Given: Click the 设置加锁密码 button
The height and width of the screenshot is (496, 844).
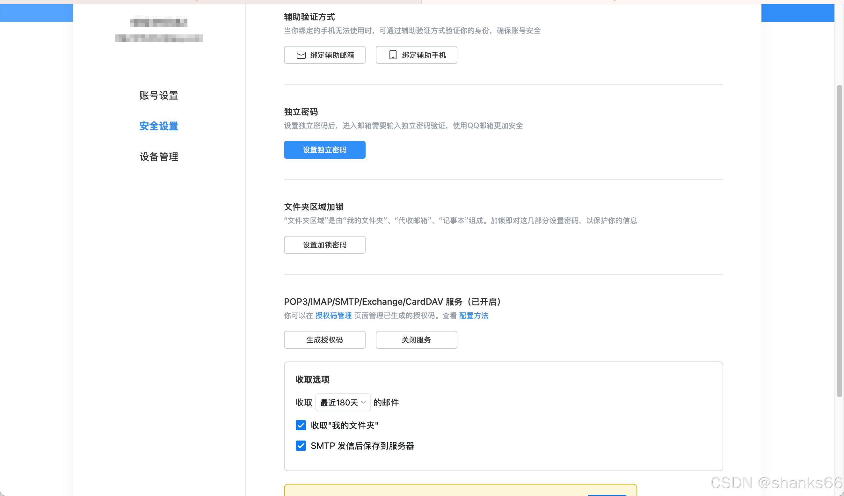Looking at the screenshot, I should [x=324, y=245].
